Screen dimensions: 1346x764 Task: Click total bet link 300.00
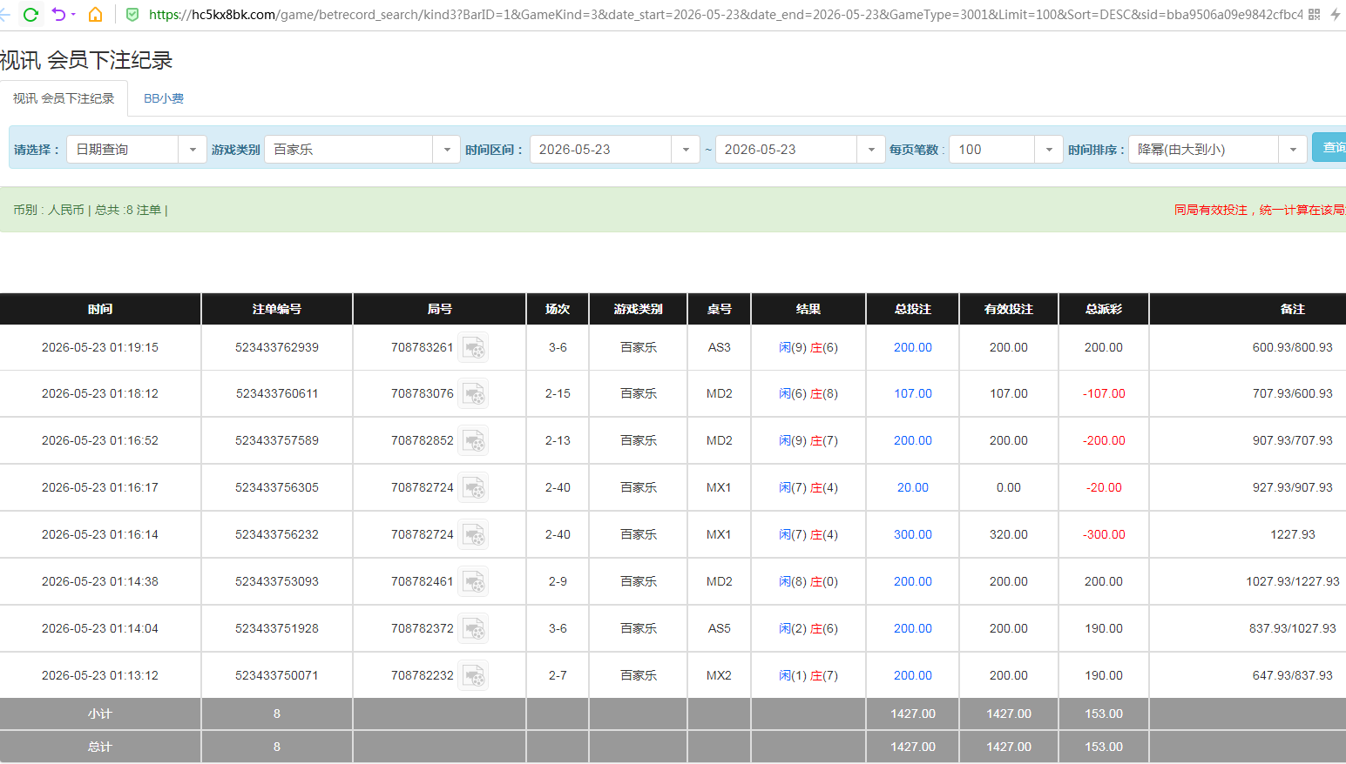tap(912, 535)
